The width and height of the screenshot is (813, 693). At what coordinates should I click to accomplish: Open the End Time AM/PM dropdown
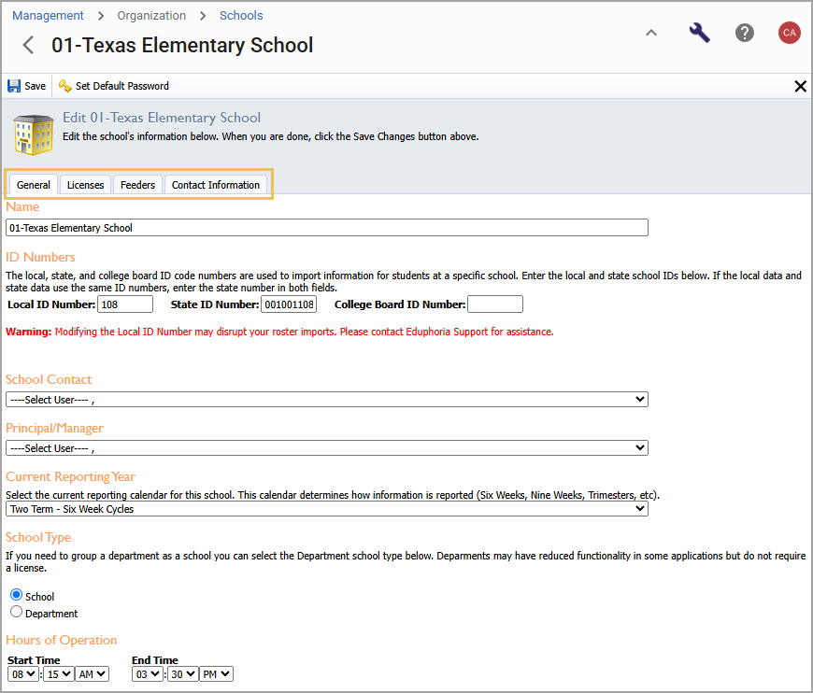[x=217, y=673]
